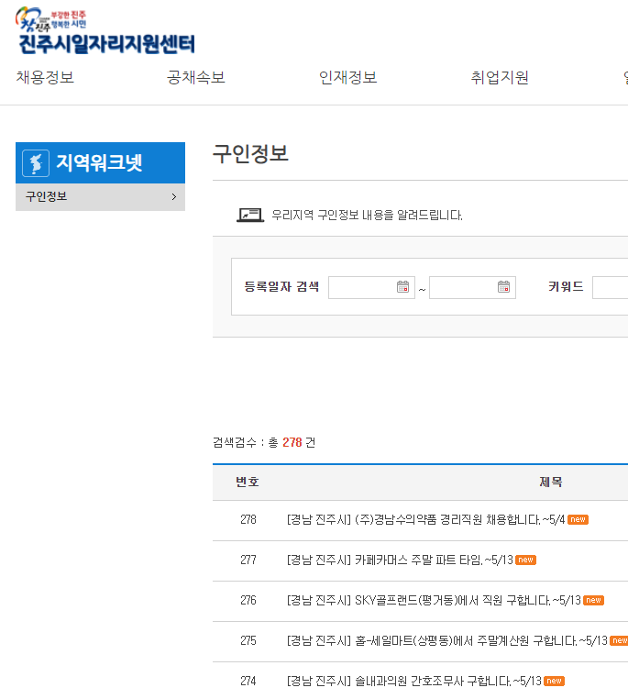This screenshot has width=628, height=699.
Task: Click the new badge on post 278
Action: [578, 520]
